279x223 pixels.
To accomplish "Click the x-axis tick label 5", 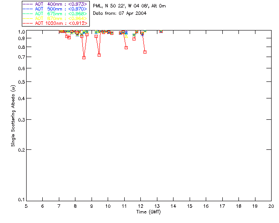I will (x=26, y=206).
